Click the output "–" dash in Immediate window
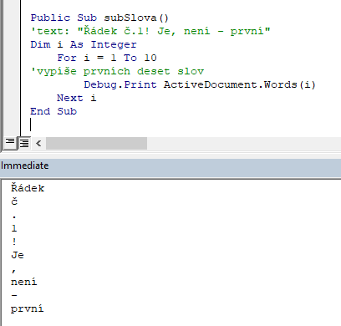This screenshot has width=341, height=326. tap(14, 295)
